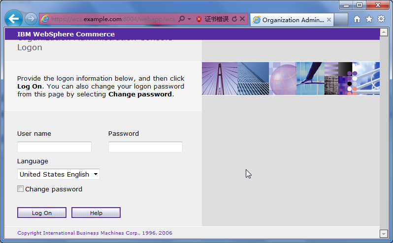The height and width of the screenshot is (243, 393).
Task: Click the Language label
Action: [33, 161]
